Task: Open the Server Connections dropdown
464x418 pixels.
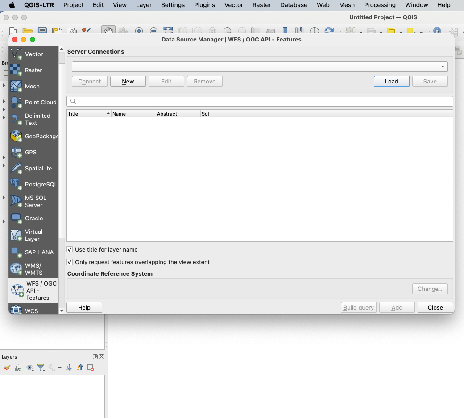Action: (260, 66)
